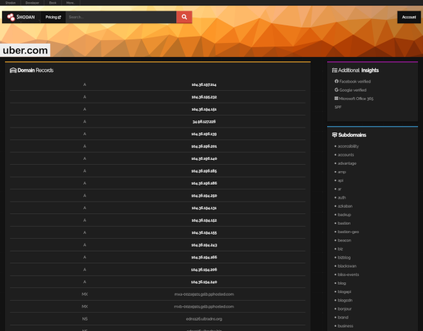Select the bonjour subdomain
The height and width of the screenshot is (331, 423).
[x=345, y=309]
